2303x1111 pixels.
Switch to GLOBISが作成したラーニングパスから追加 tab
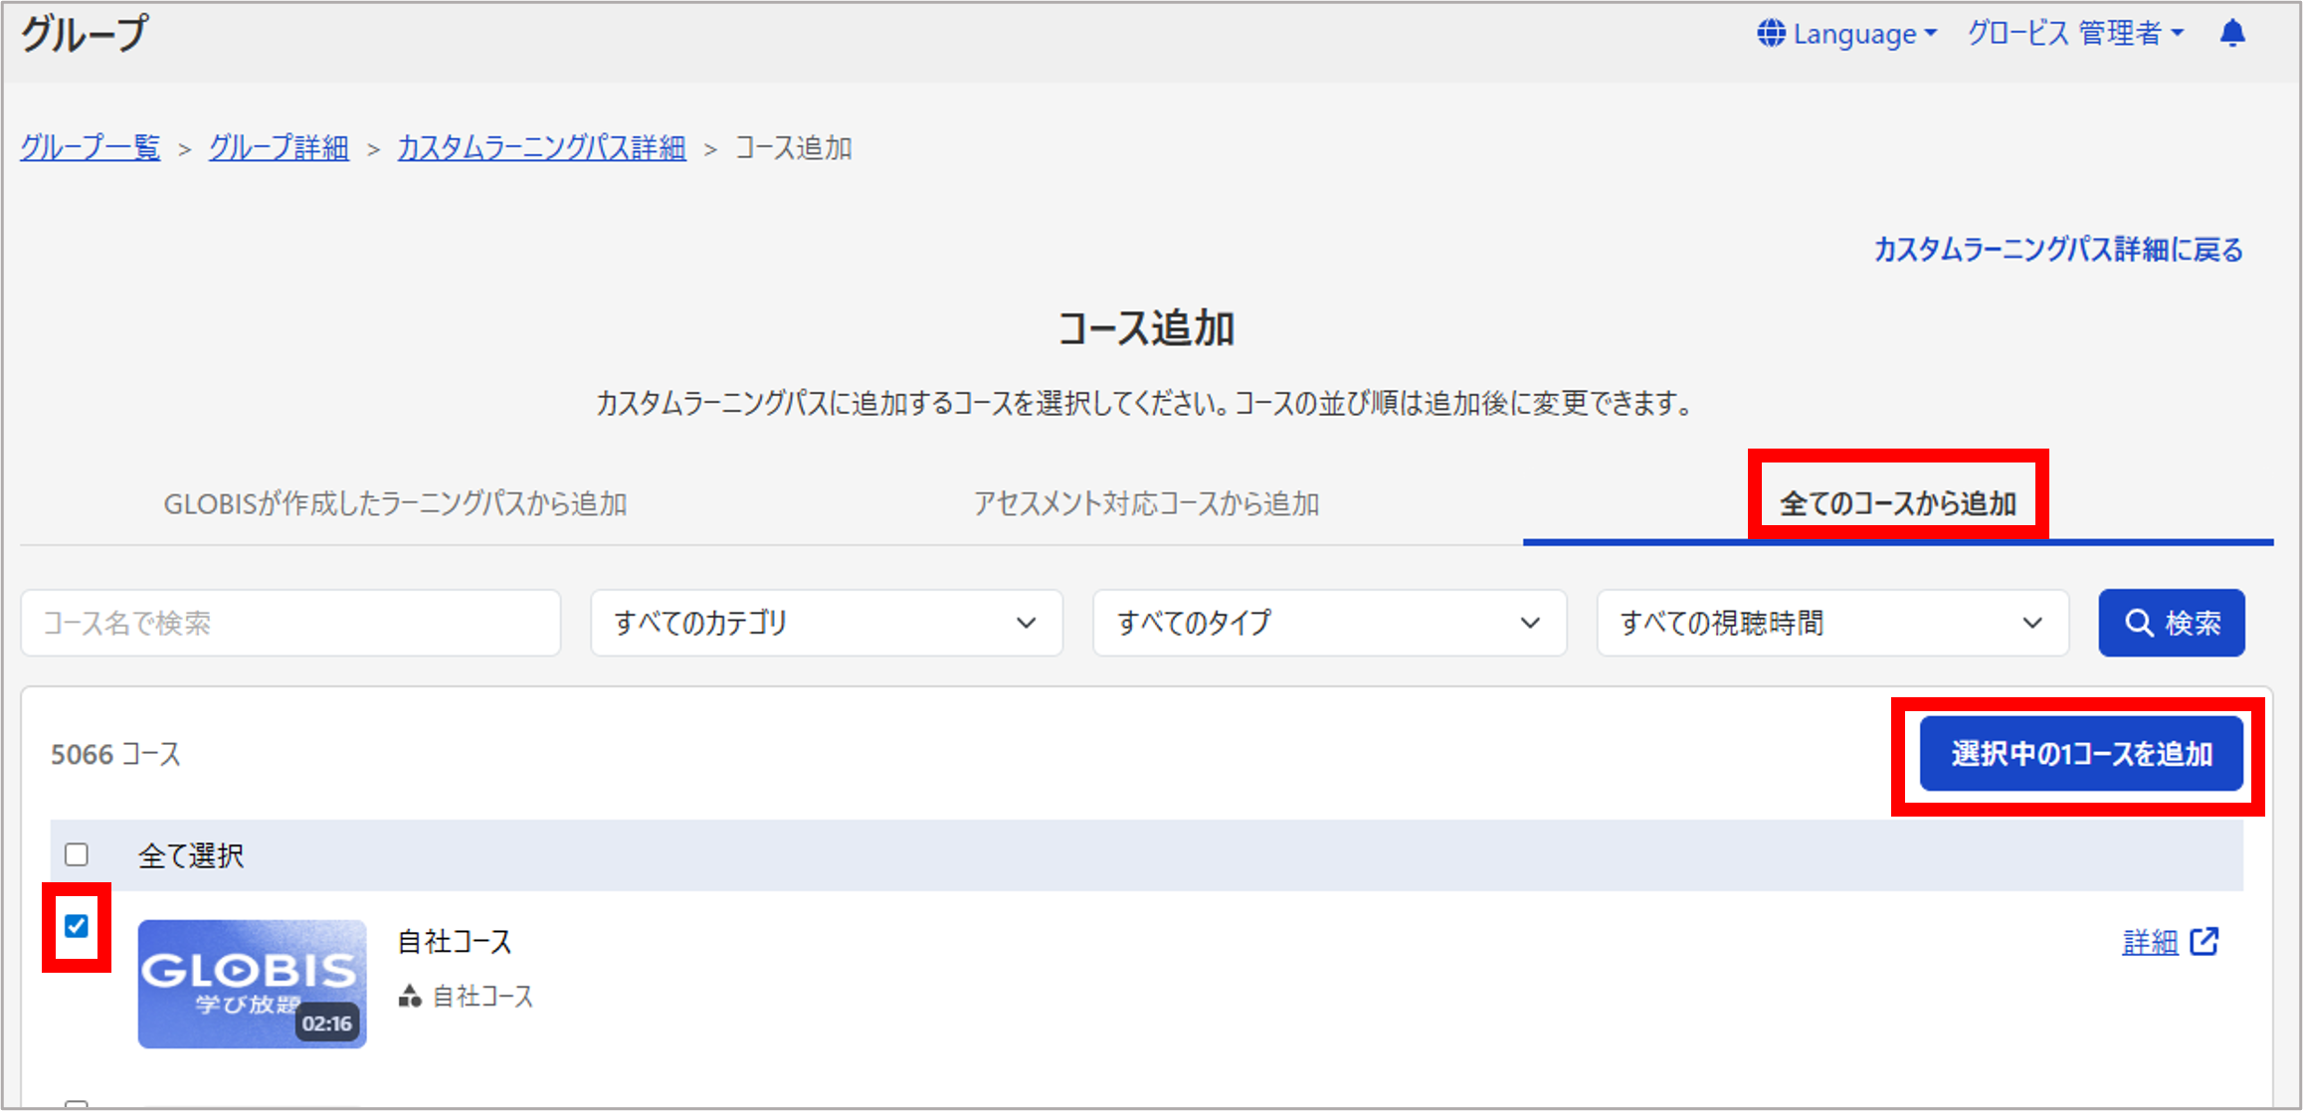click(395, 503)
